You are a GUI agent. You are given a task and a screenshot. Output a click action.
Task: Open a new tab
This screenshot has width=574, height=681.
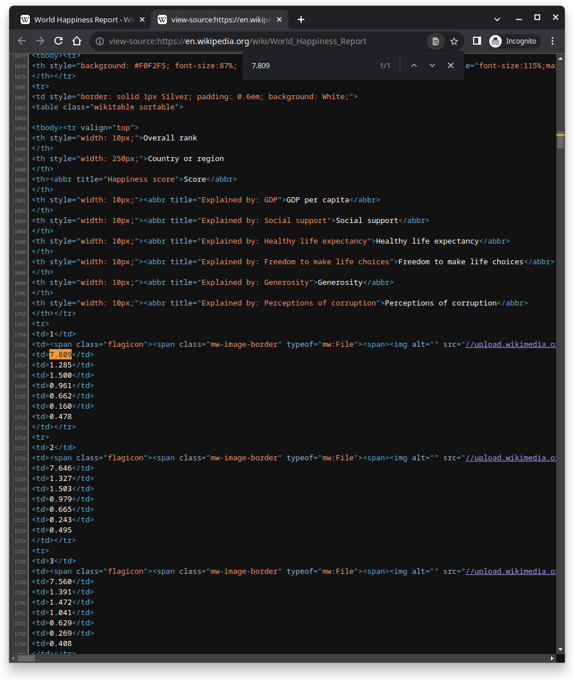301,19
